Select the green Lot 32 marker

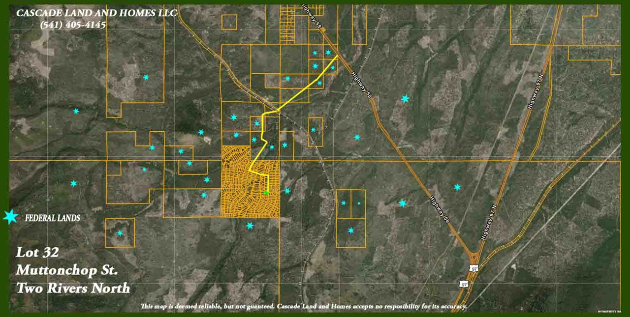tap(266, 193)
